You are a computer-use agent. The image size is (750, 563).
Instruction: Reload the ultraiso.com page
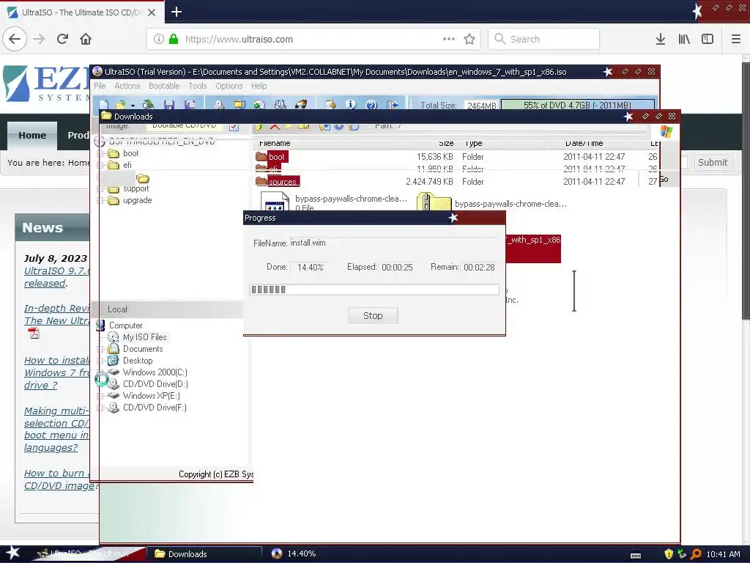point(62,39)
